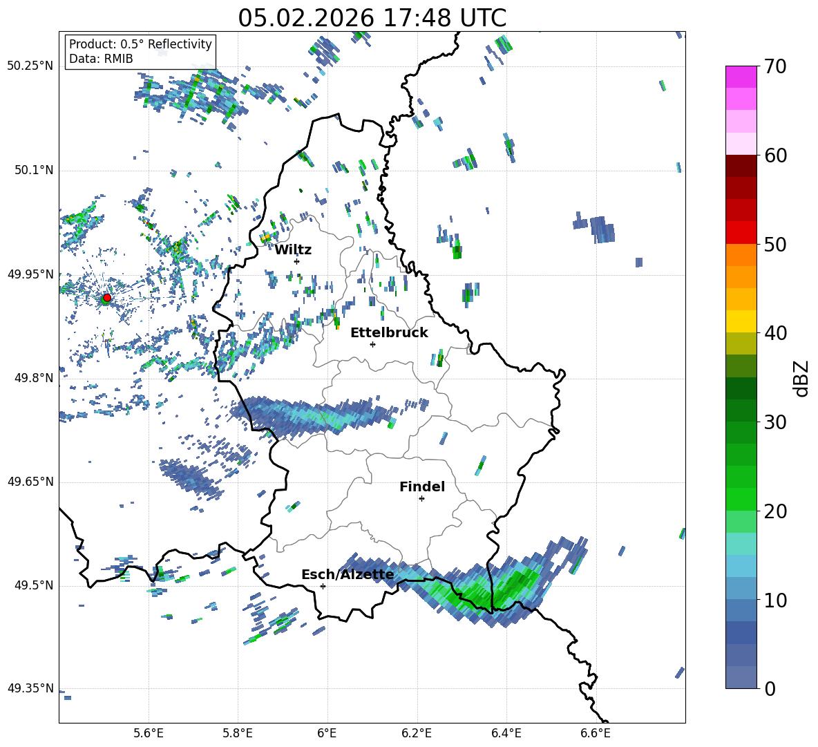818x747 pixels.
Task: Click the 70 tick on the colorbar
Action: [774, 67]
